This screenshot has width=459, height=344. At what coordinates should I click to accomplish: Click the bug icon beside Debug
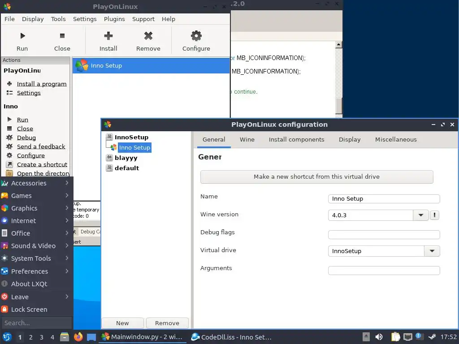(9, 138)
